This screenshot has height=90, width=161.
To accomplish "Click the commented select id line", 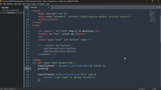I will 55,45.
